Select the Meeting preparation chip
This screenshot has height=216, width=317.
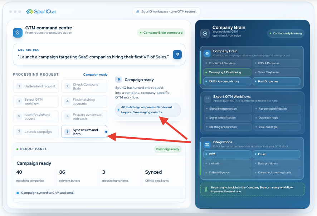click(x=228, y=127)
